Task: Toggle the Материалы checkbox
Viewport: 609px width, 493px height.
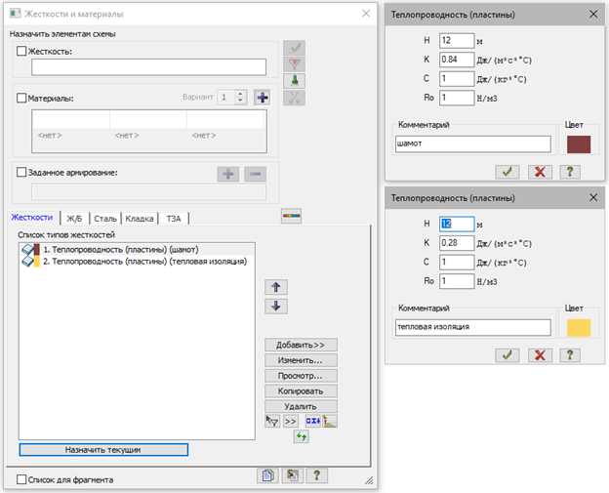Action: click(x=22, y=99)
